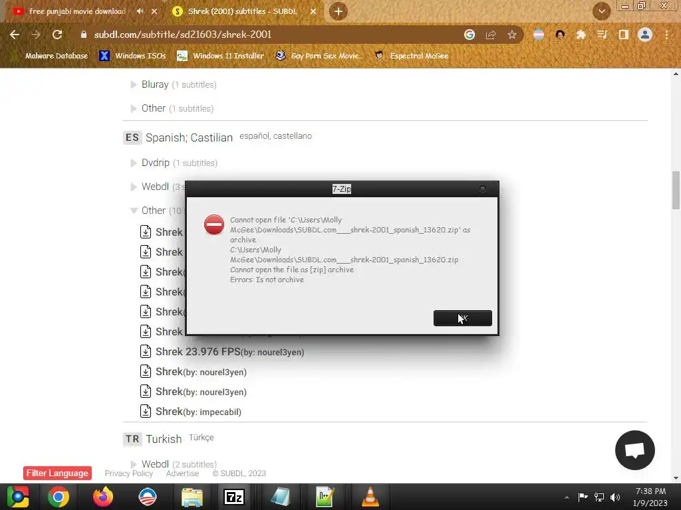
Task: Open Chrome profile avatar
Action: [x=645, y=35]
